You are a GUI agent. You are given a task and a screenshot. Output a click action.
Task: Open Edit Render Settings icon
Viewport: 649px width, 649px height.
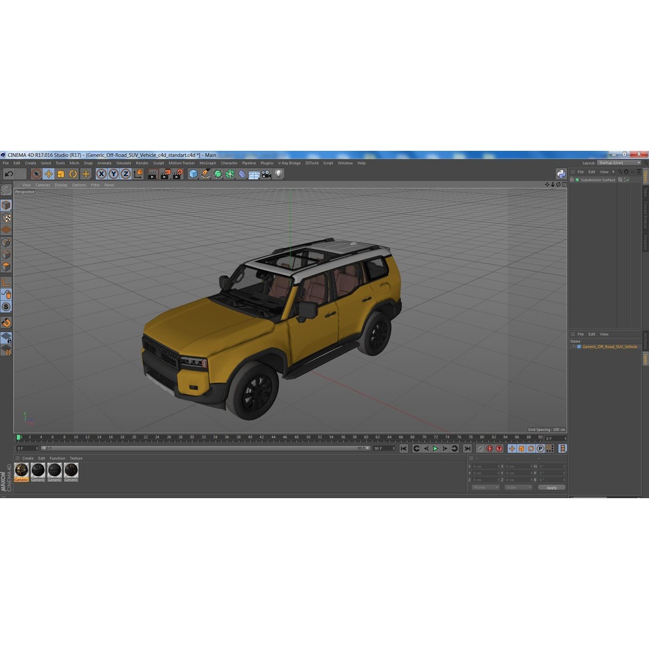pos(178,174)
